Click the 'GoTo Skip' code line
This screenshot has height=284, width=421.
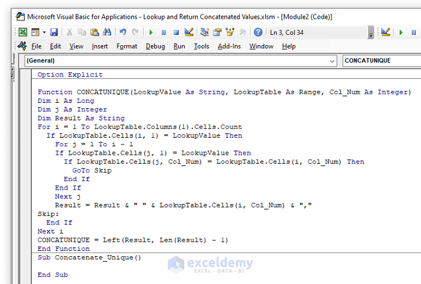point(92,170)
